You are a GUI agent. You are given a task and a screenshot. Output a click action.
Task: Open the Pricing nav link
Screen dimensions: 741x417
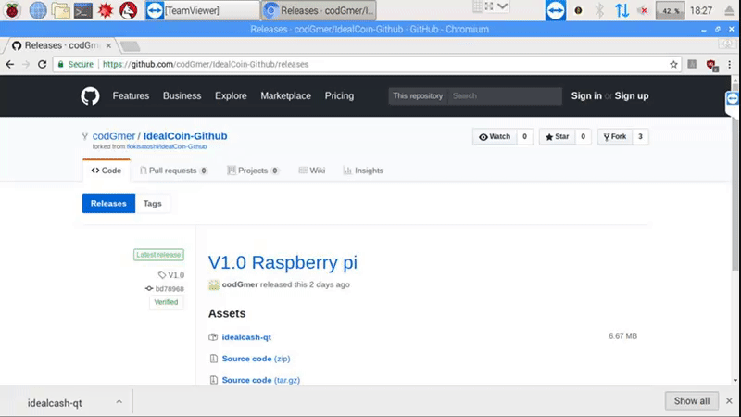click(339, 96)
